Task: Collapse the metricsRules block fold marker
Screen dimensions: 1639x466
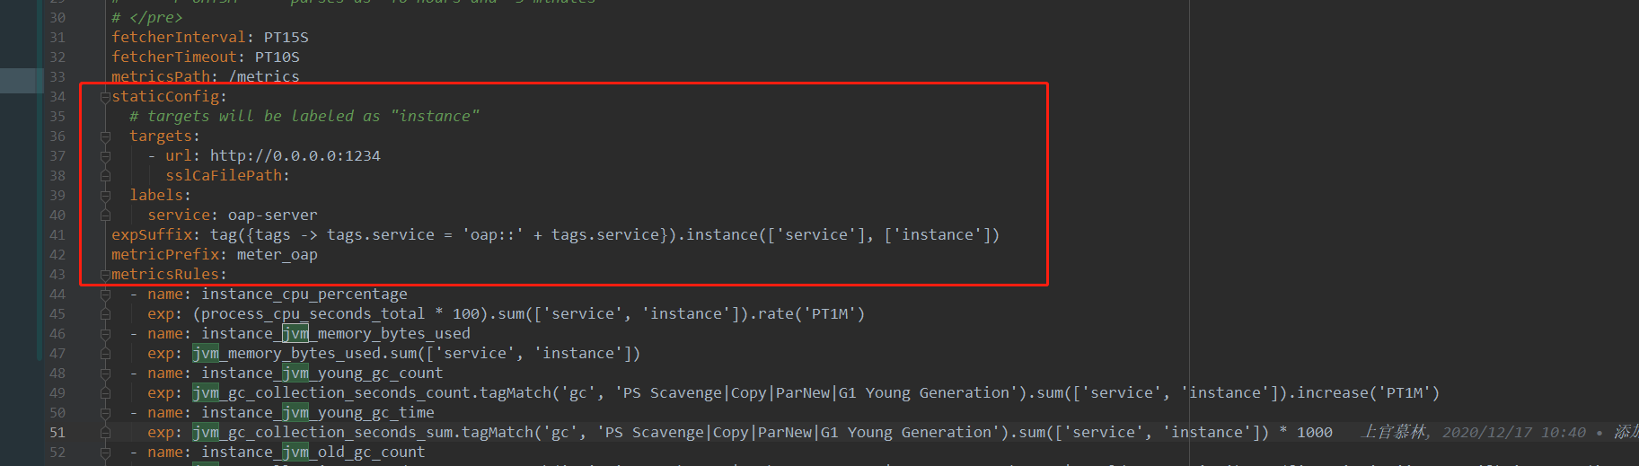Action: 105,275
